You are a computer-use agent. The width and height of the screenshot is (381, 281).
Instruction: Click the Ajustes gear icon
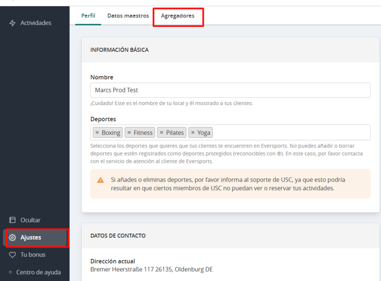coord(13,237)
